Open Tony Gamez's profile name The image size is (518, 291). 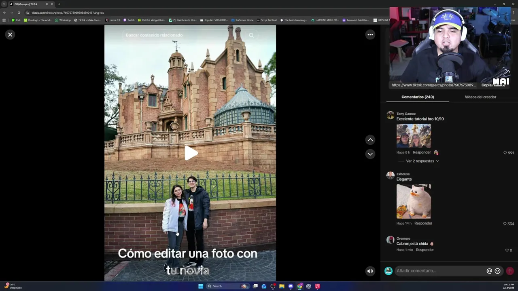coord(406,114)
